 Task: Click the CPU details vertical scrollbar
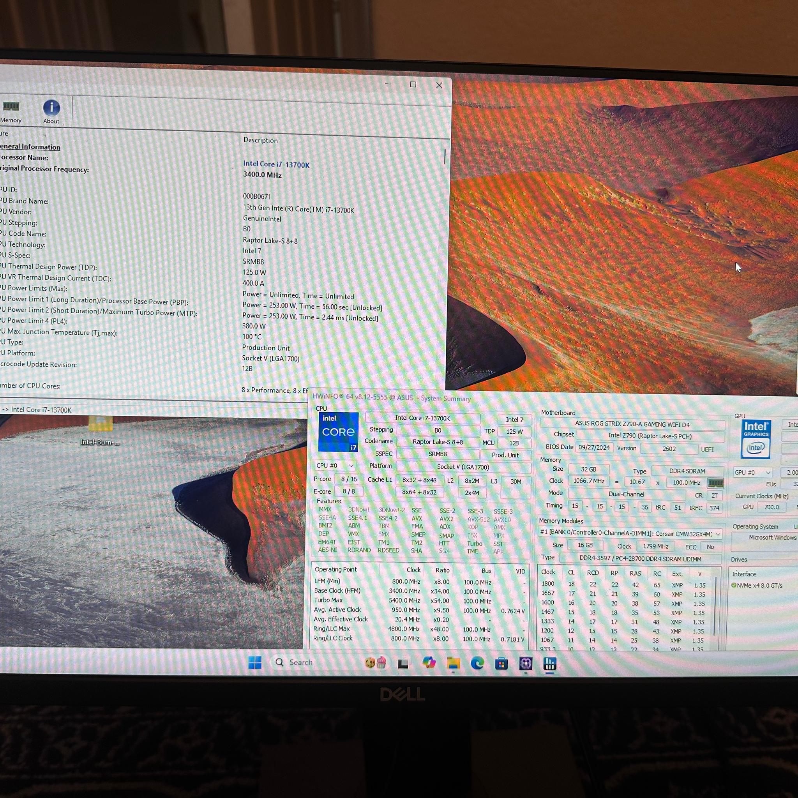coord(445,157)
